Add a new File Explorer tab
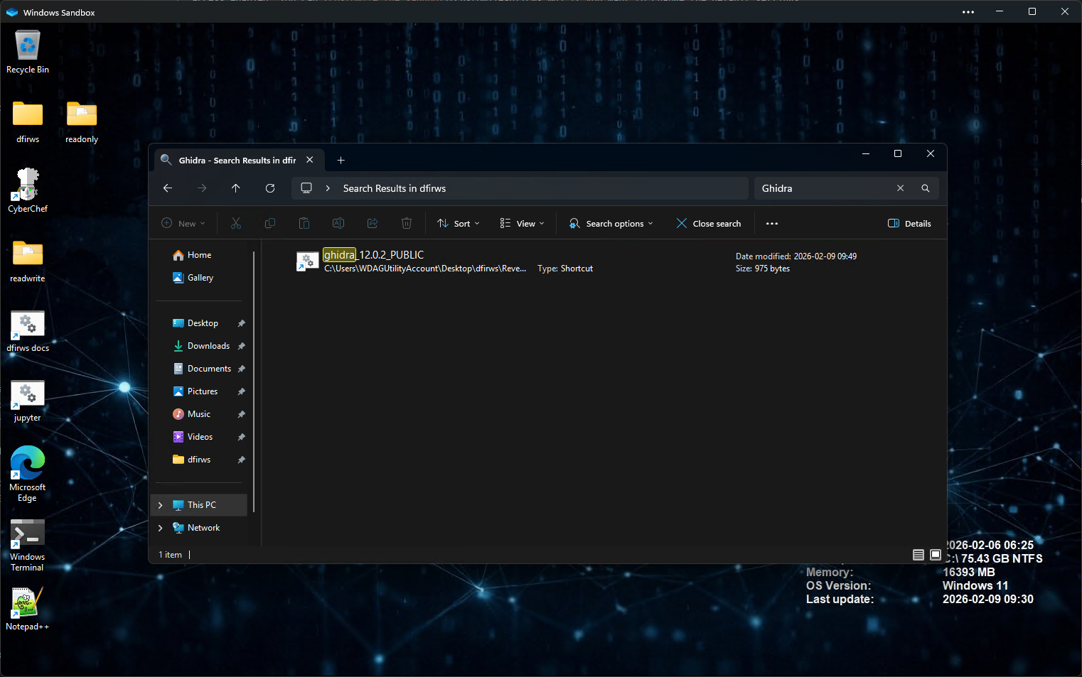This screenshot has height=677, width=1082. [341, 161]
